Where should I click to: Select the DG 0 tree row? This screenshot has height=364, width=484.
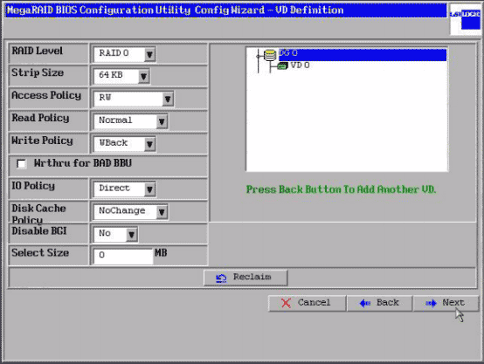363,54
